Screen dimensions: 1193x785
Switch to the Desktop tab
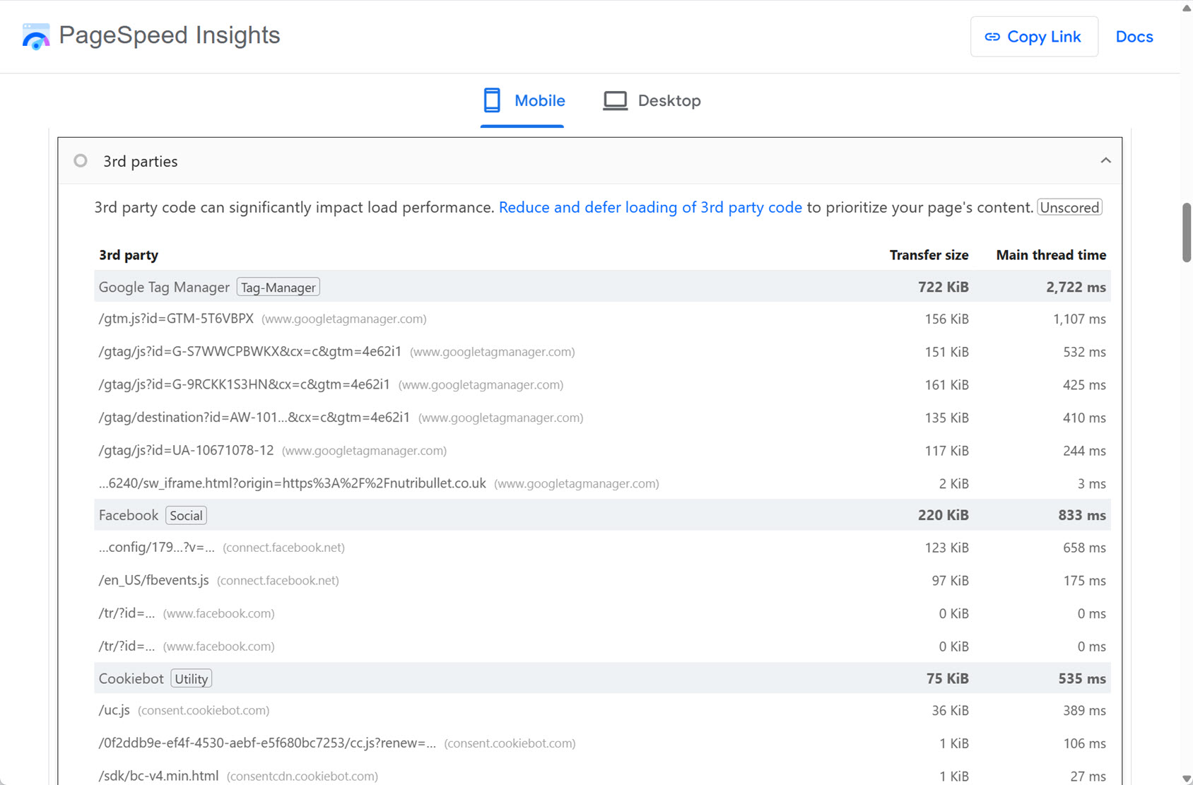click(x=669, y=100)
